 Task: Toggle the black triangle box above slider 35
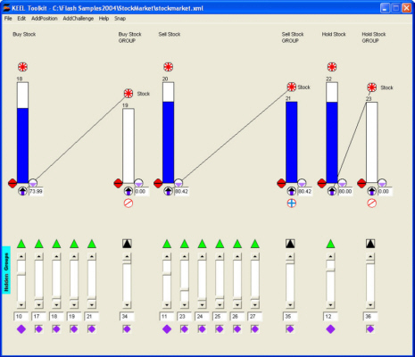(290, 244)
